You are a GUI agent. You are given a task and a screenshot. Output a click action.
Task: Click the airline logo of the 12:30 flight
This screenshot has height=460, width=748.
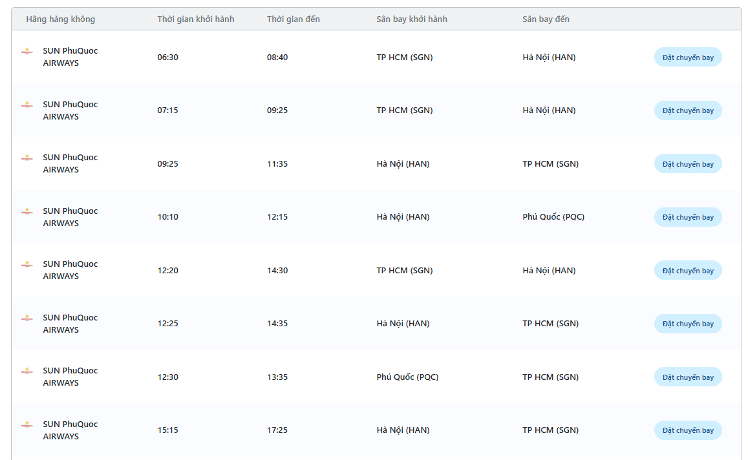27,371
